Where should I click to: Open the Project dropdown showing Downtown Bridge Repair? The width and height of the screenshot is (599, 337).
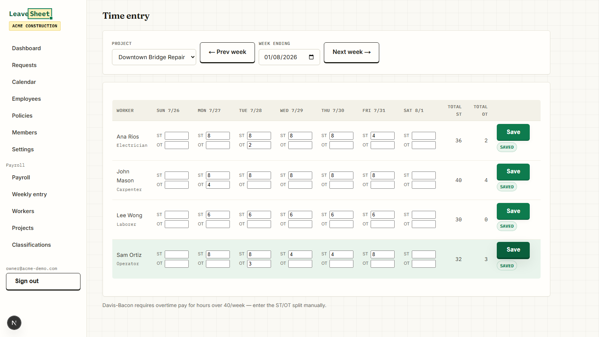tap(154, 57)
